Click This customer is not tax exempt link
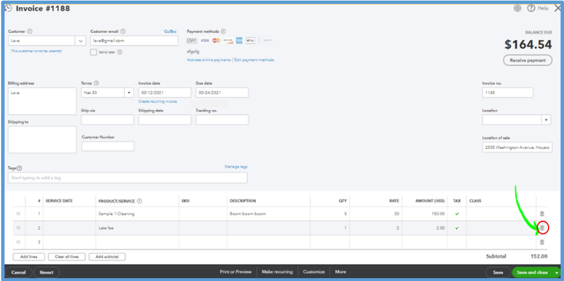564x281 pixels. tap(36, 51)
